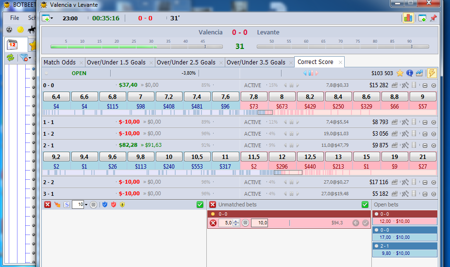The width and height of the screenshot is (450, 267).
Task: Click the round x icon on 2 - 2 row
Action: point(433,182)
